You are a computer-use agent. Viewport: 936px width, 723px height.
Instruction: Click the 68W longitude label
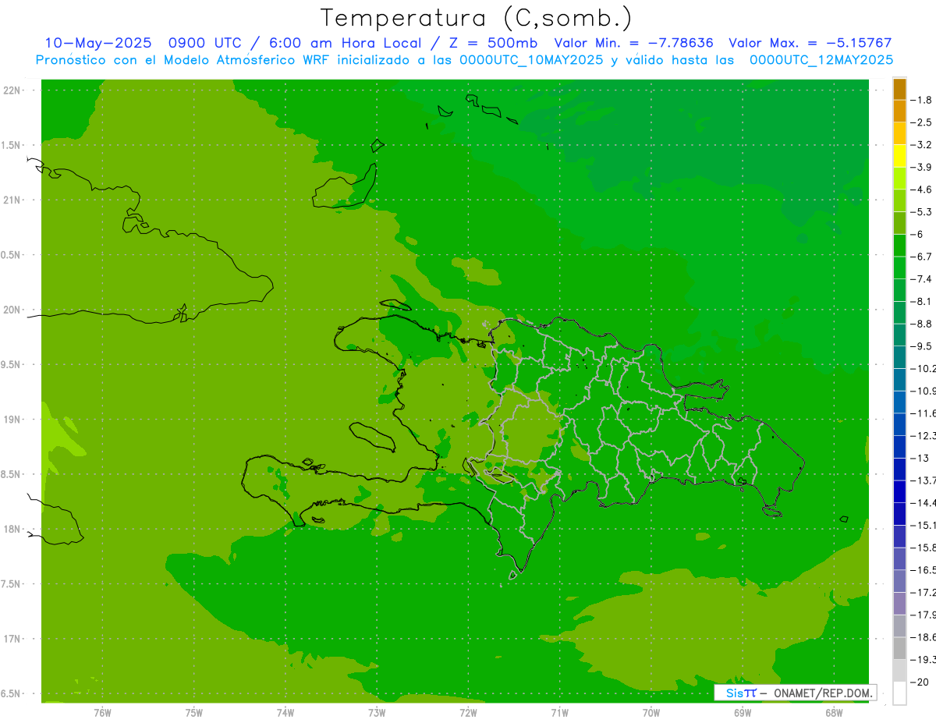[x=833, y=712]
